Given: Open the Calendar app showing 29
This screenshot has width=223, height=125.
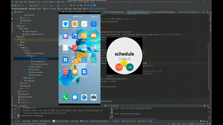Looking at the screenshot, I should (x=94, y=24).
